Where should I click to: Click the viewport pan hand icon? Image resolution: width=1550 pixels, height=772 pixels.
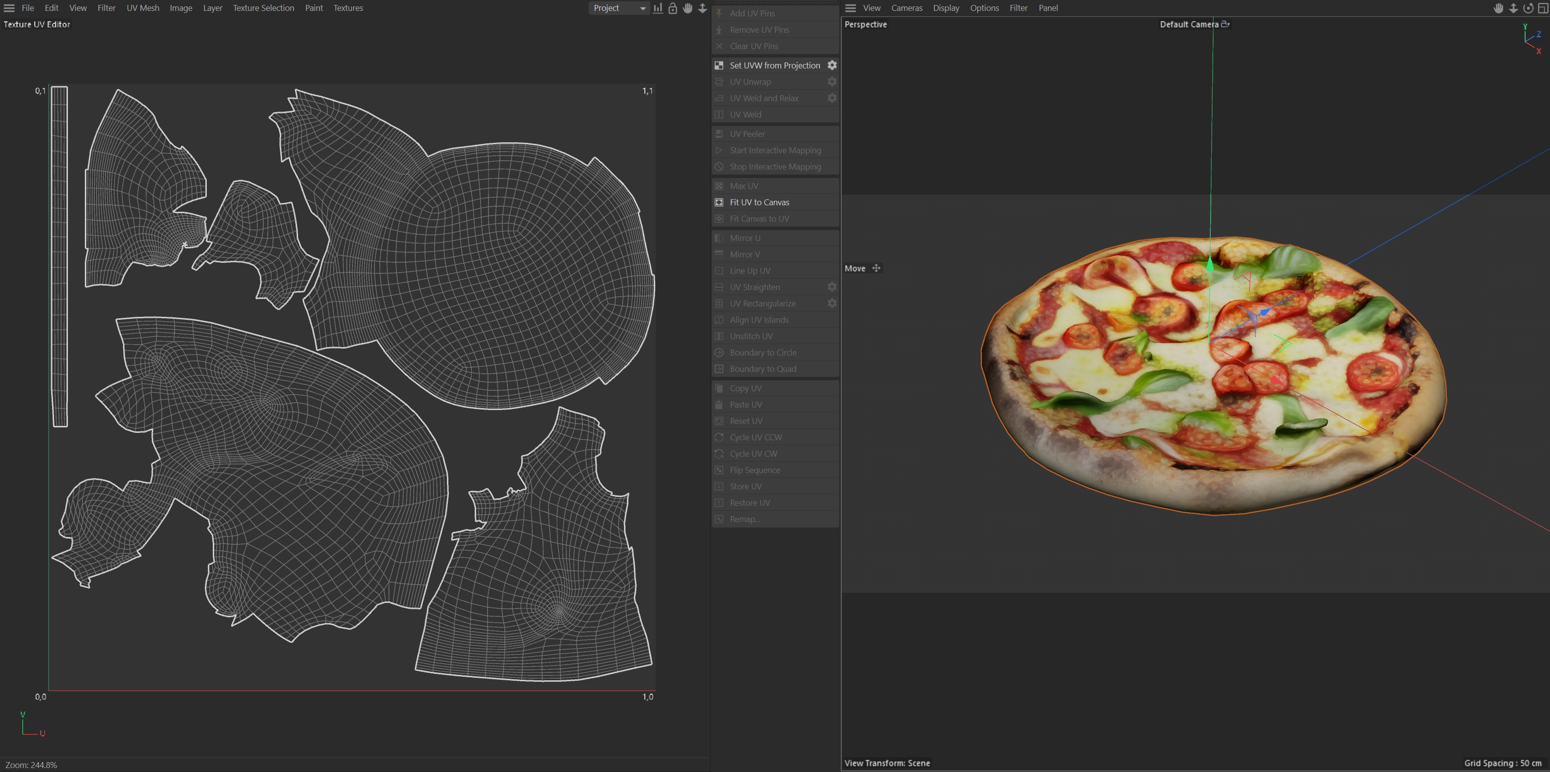coord(1498,8)
